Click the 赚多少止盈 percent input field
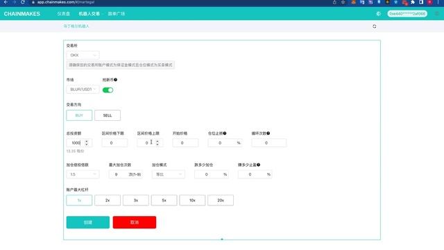444x250 pixels. pos(255,174)
